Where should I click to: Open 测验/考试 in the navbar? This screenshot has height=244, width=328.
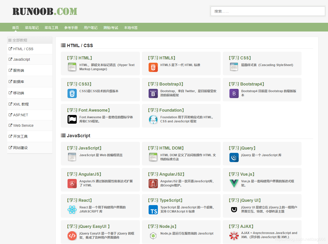point(111,28)
